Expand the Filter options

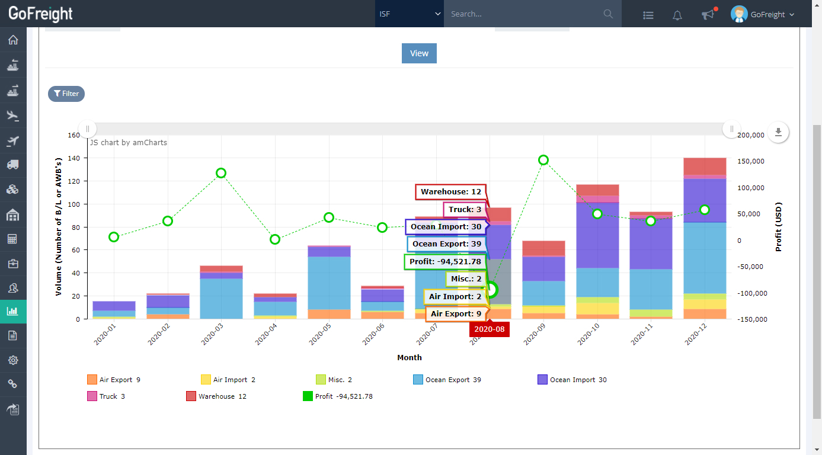[x=66, y=94]
